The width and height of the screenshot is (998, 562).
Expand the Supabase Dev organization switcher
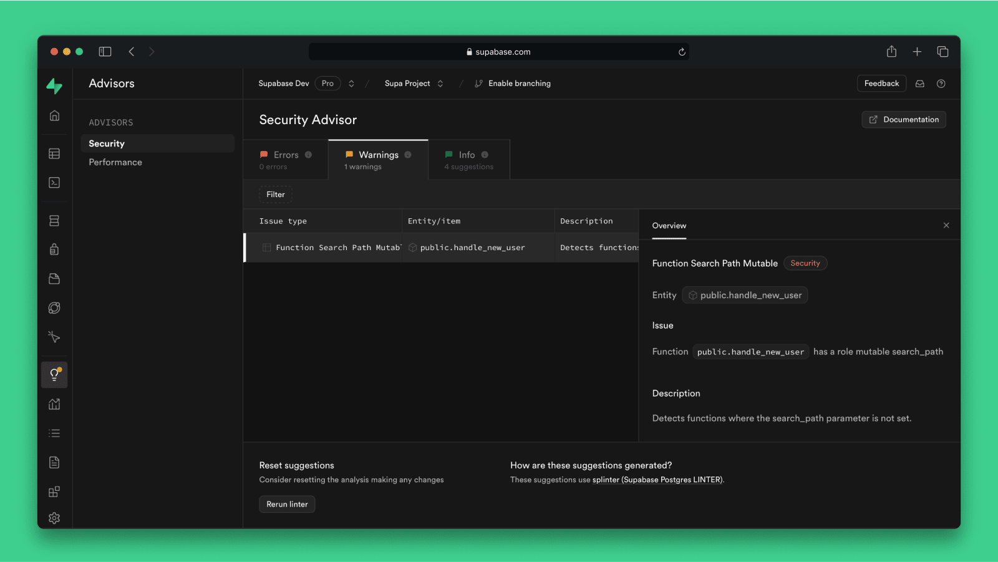tap(351, 84)
